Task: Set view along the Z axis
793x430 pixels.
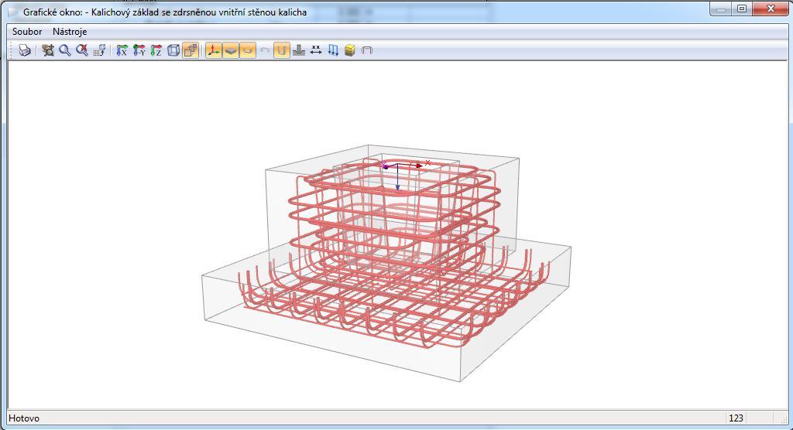Action: pyautogui.click(x=156, y=50)
